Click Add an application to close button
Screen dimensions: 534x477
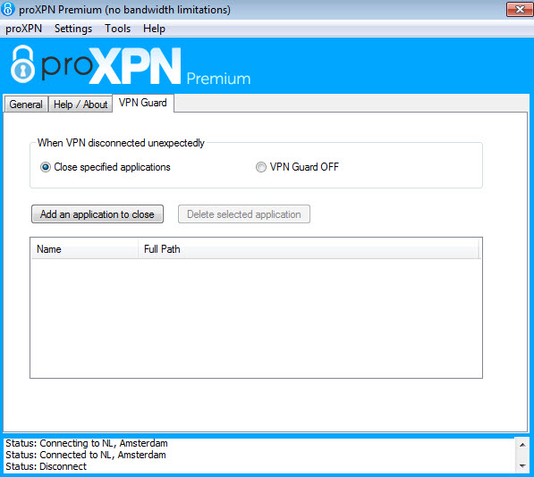(x=97, y=214)
